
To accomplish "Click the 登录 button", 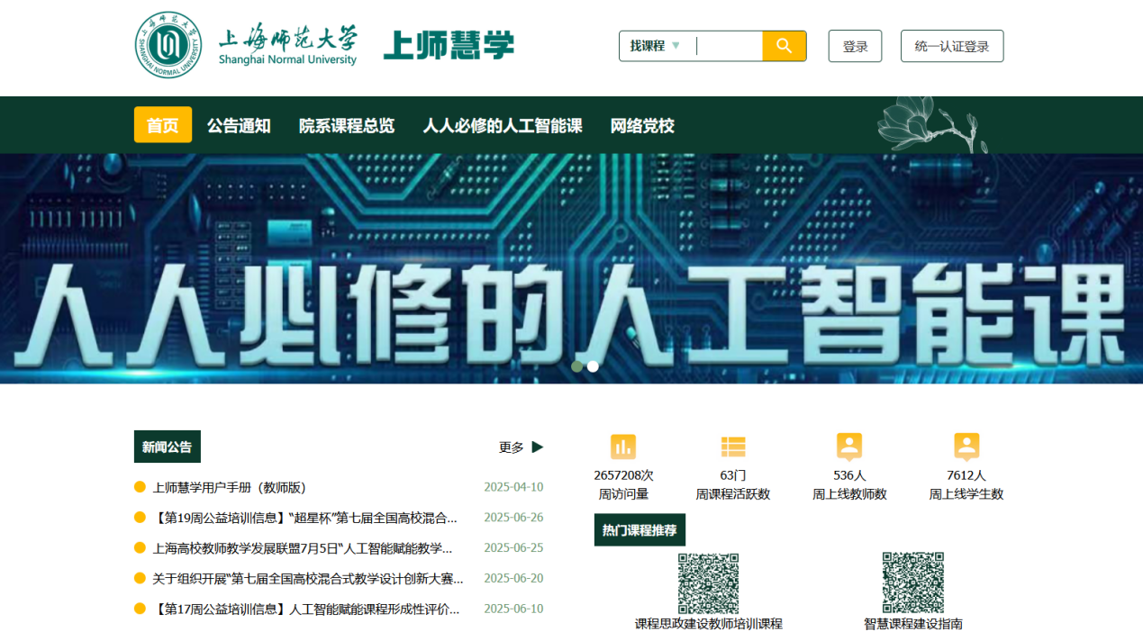I will point(855,46).
